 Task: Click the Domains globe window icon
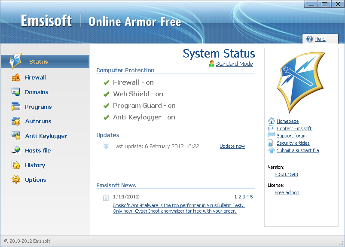click(16, 92)
